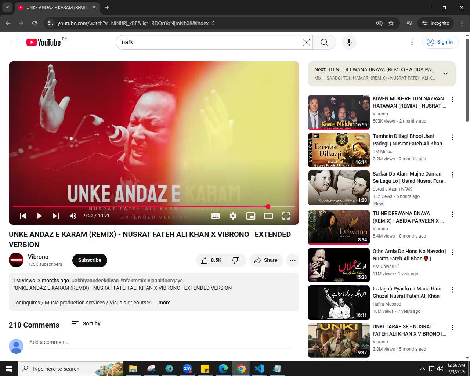Bookmark this page with star
470x376 pixels.
[x=391, y=23]
